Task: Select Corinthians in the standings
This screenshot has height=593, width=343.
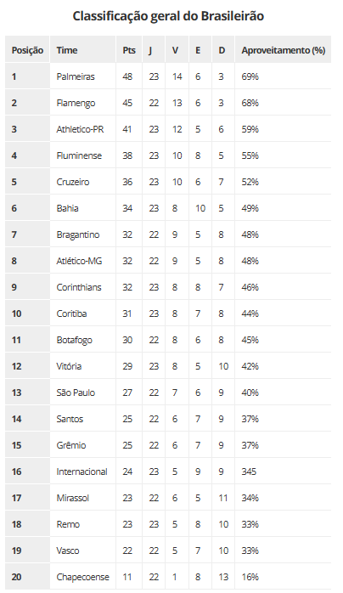Action: click(x=79, y=287)
